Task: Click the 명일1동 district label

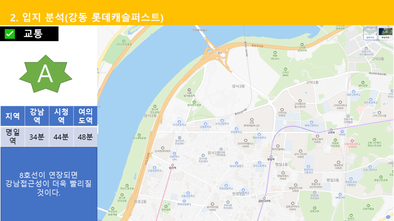Action: 281,164
